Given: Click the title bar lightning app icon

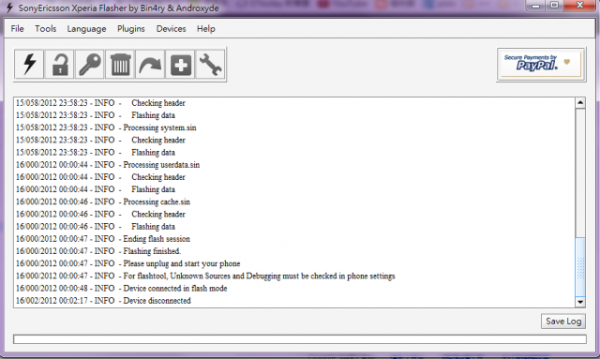Looking at the screenshot, I should 9,7.
